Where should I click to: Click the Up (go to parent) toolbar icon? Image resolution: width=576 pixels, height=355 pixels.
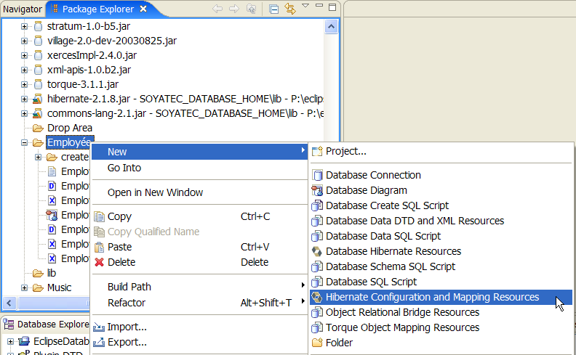pos(251,9)
